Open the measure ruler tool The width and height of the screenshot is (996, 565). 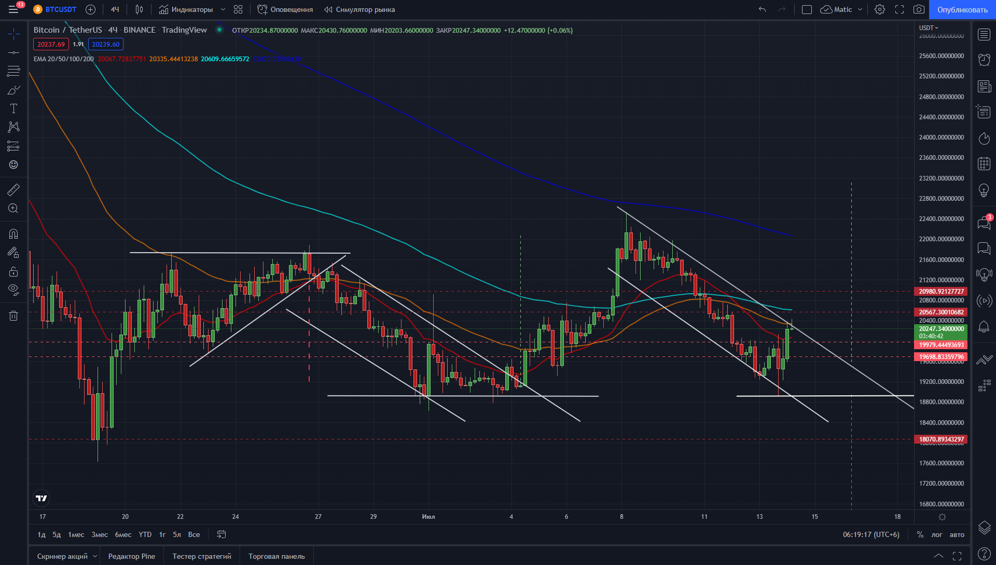13,190
